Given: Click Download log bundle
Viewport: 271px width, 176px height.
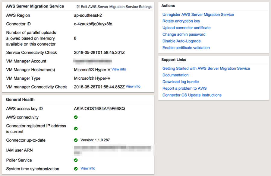Looking at the screenshot, I should pyautogui.click(x=181, y=82).
